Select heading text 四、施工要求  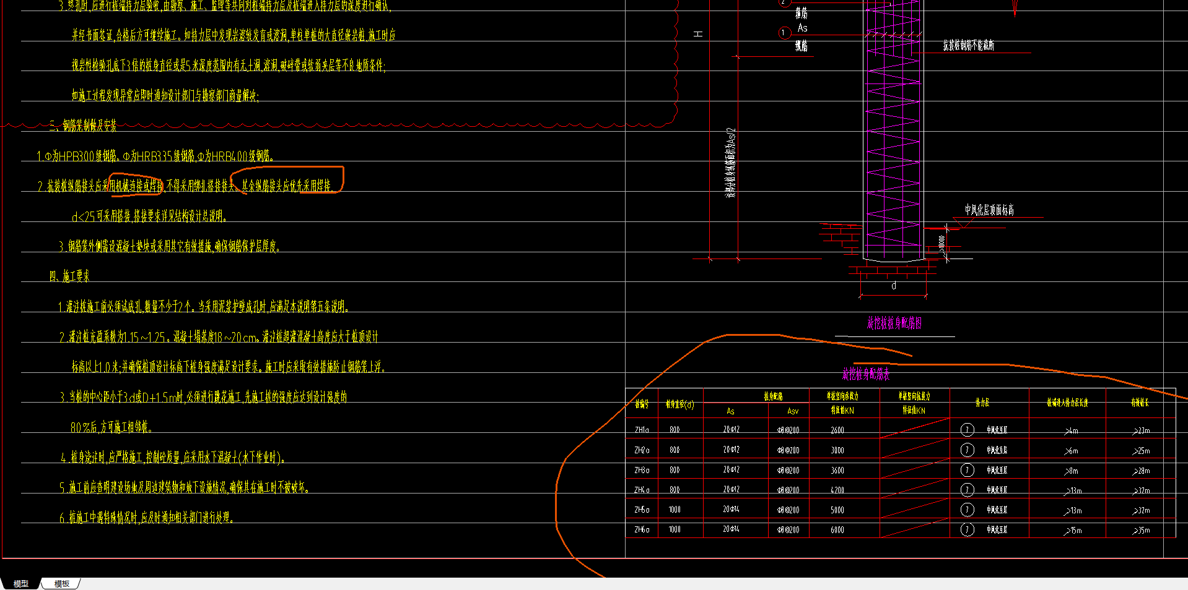coord(69,276)
